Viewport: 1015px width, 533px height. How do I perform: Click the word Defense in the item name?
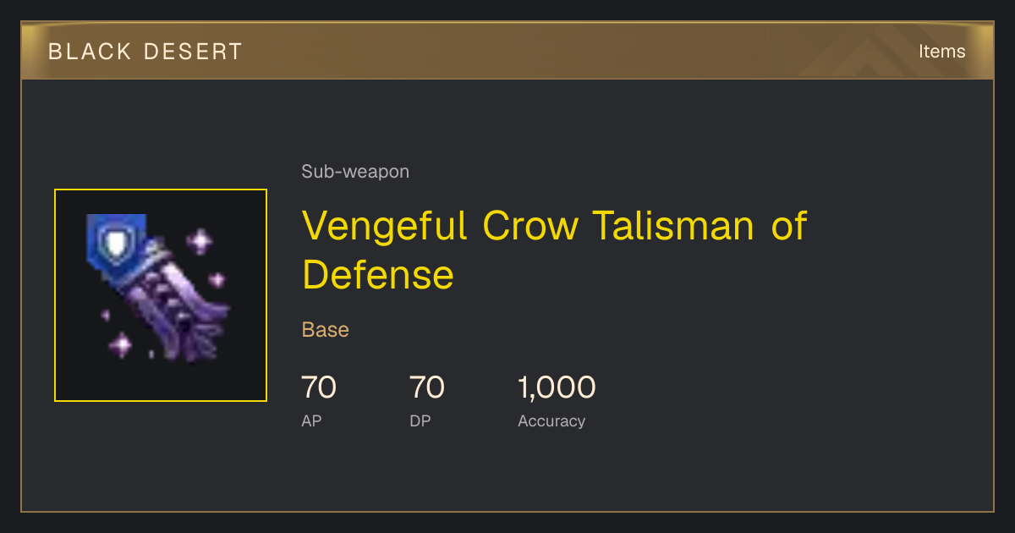point(378,276)
